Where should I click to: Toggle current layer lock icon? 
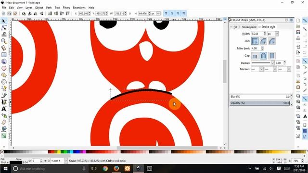[49, 161]
